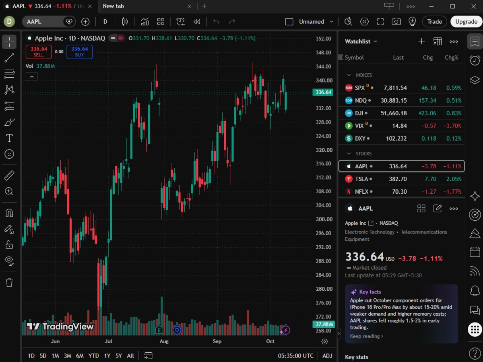Click the red SELL 336.64 button
Viewport: 483px width, 362px height.
pos(39,52)
